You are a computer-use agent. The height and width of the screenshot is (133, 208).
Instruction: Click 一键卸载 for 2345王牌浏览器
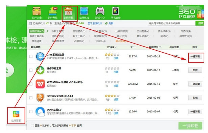point(195,56)
